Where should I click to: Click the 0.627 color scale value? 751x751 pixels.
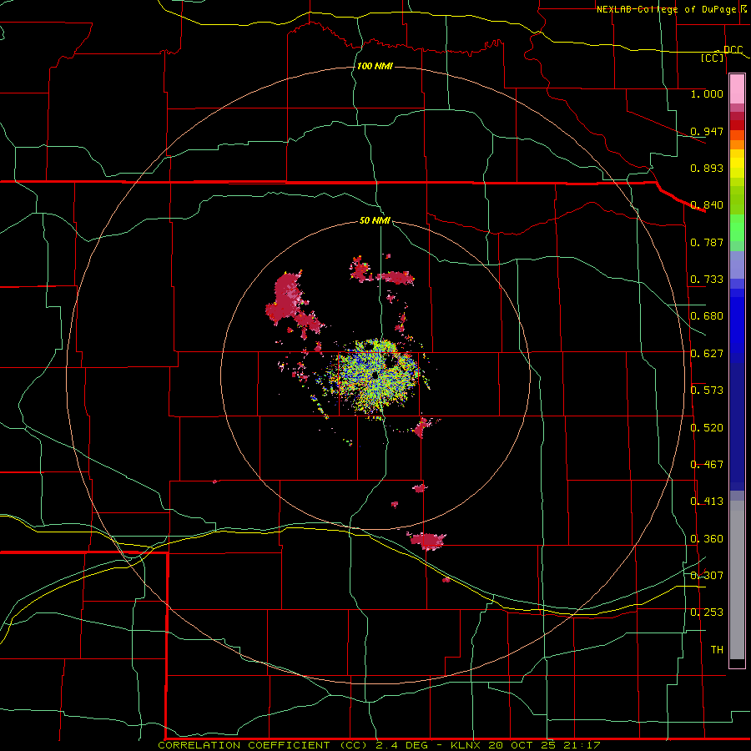[x=707, y=354]
